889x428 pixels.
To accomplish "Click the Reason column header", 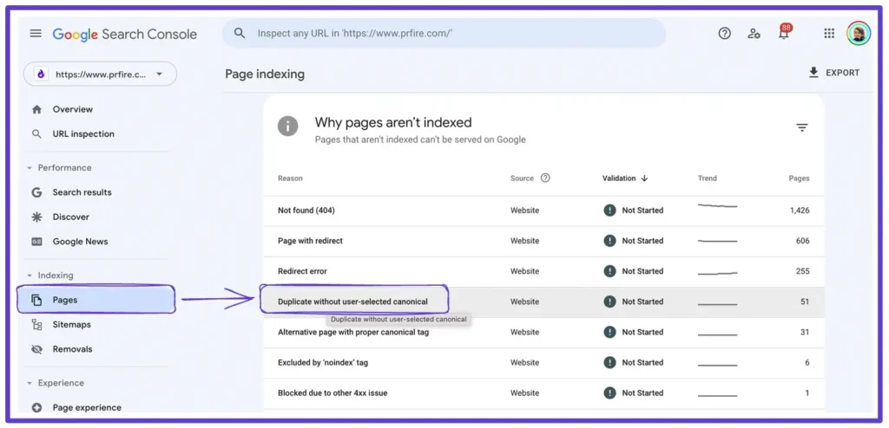I will click(x=290, y=178).
